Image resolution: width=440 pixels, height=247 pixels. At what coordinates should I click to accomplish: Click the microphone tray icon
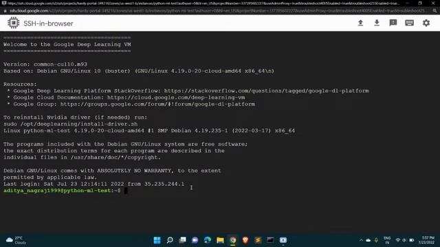coord(376,240)
